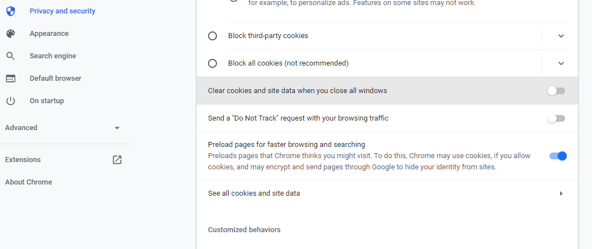Click the On startup power icon

[x=11, y=101]
